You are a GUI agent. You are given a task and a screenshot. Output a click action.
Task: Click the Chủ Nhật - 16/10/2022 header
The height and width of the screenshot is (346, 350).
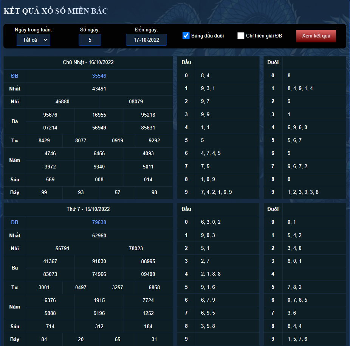[88, 62]
